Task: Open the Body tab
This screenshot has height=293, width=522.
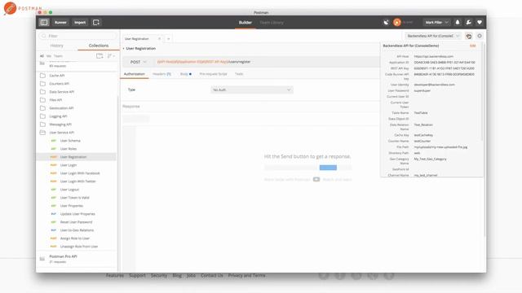Action: (x=186, y=74)
